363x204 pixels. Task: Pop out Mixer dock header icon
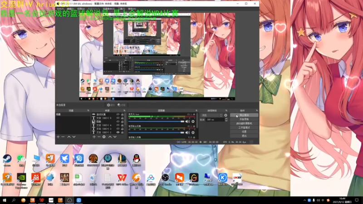pos(196,111)
